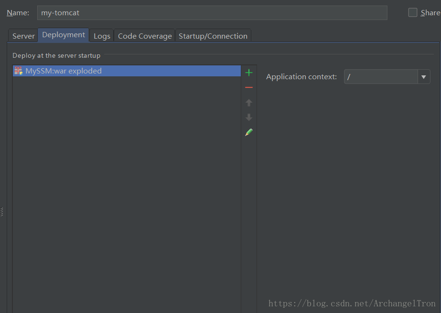
Task: Click the green plus add artifact icon
Action: click(x=248, y=73)
